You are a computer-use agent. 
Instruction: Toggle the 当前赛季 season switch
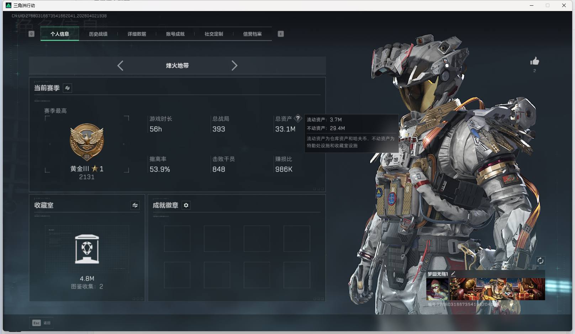[67, 88]
